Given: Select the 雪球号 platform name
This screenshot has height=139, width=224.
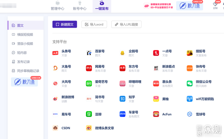Looking at the screenshot, I should click(201, 114).
